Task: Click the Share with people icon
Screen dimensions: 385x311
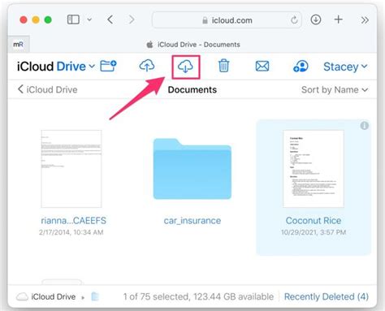Action: 301,66
